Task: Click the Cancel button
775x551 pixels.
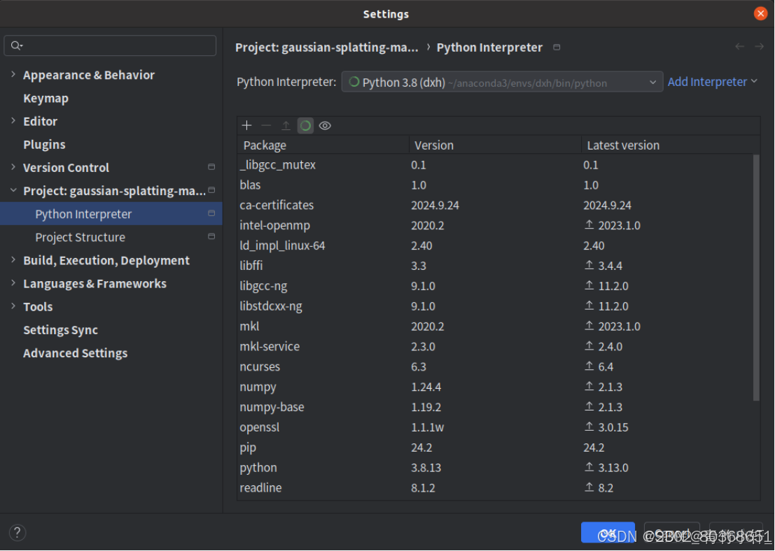Action: (x=671, y=532)
